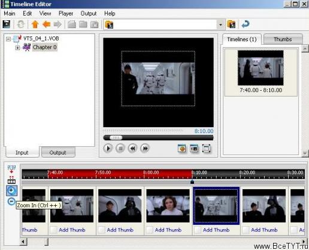The height and width of the screenshot is (250, 309).
Task: Switch to the Output tab
Action: (58, 152)
